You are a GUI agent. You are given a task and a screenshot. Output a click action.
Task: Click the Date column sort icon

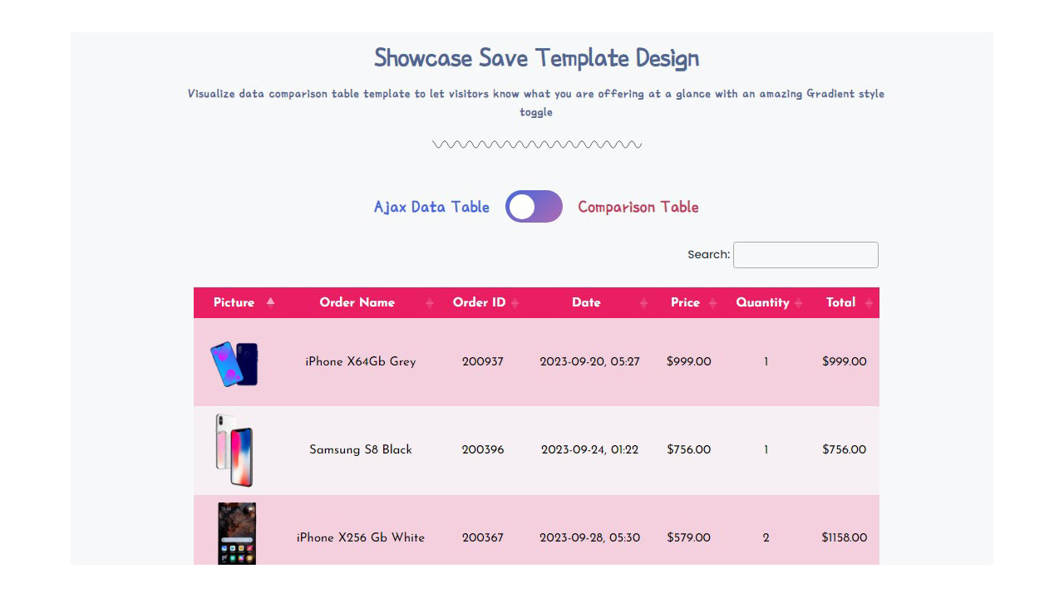pos(643,303)
